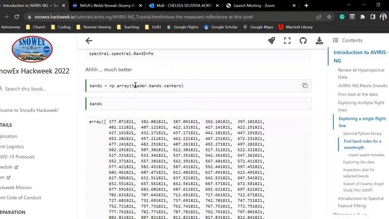
Task: Open the Hackweek Mission sidebar link
Action: tap(16, 187)
